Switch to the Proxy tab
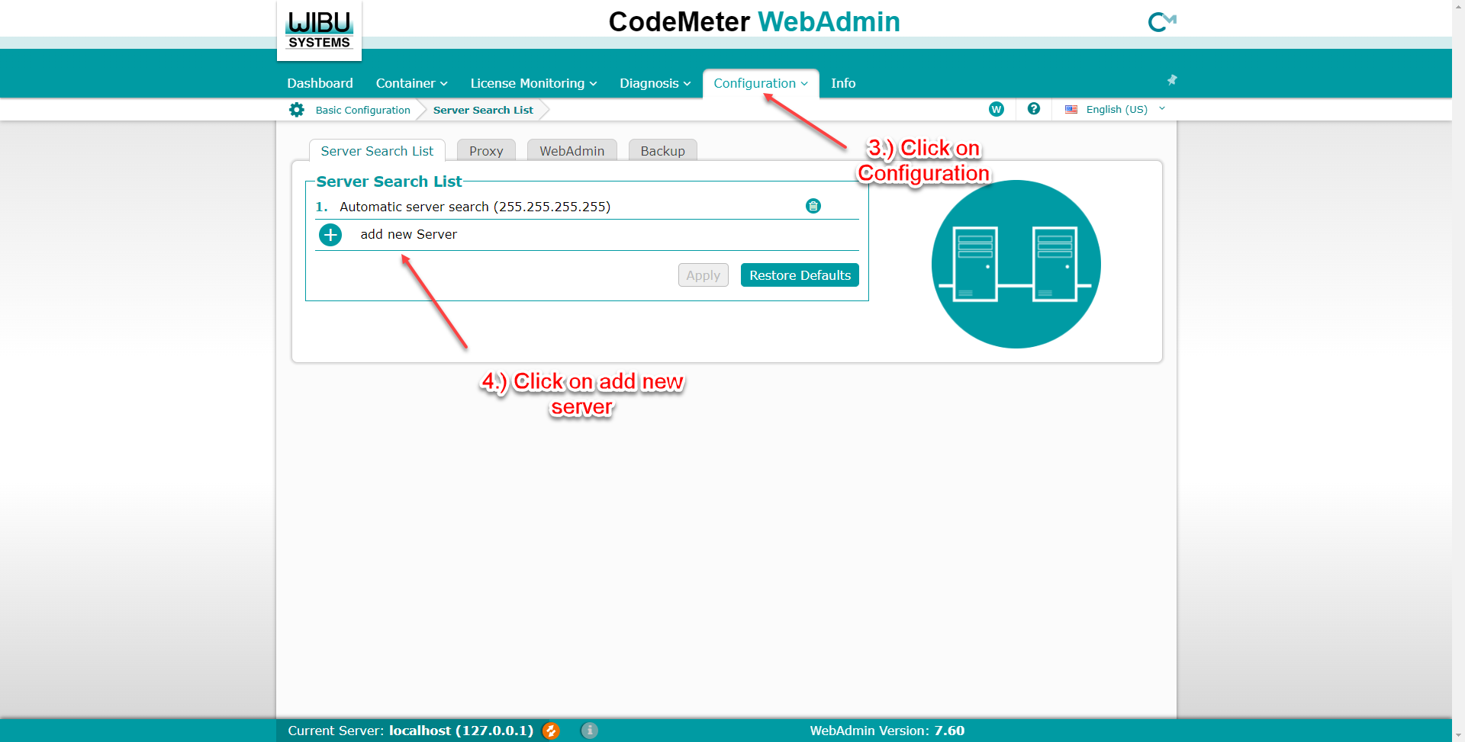This screenshot has width=1465, height=742. (486, 150)
